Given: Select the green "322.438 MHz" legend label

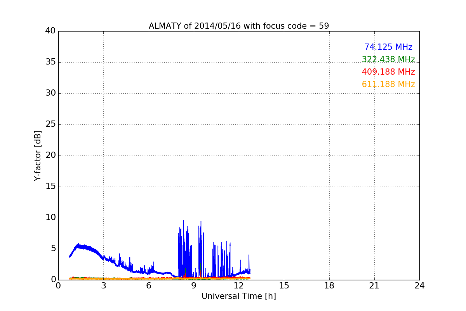Looking at the screenshot, I should click(x=388, y=59).
